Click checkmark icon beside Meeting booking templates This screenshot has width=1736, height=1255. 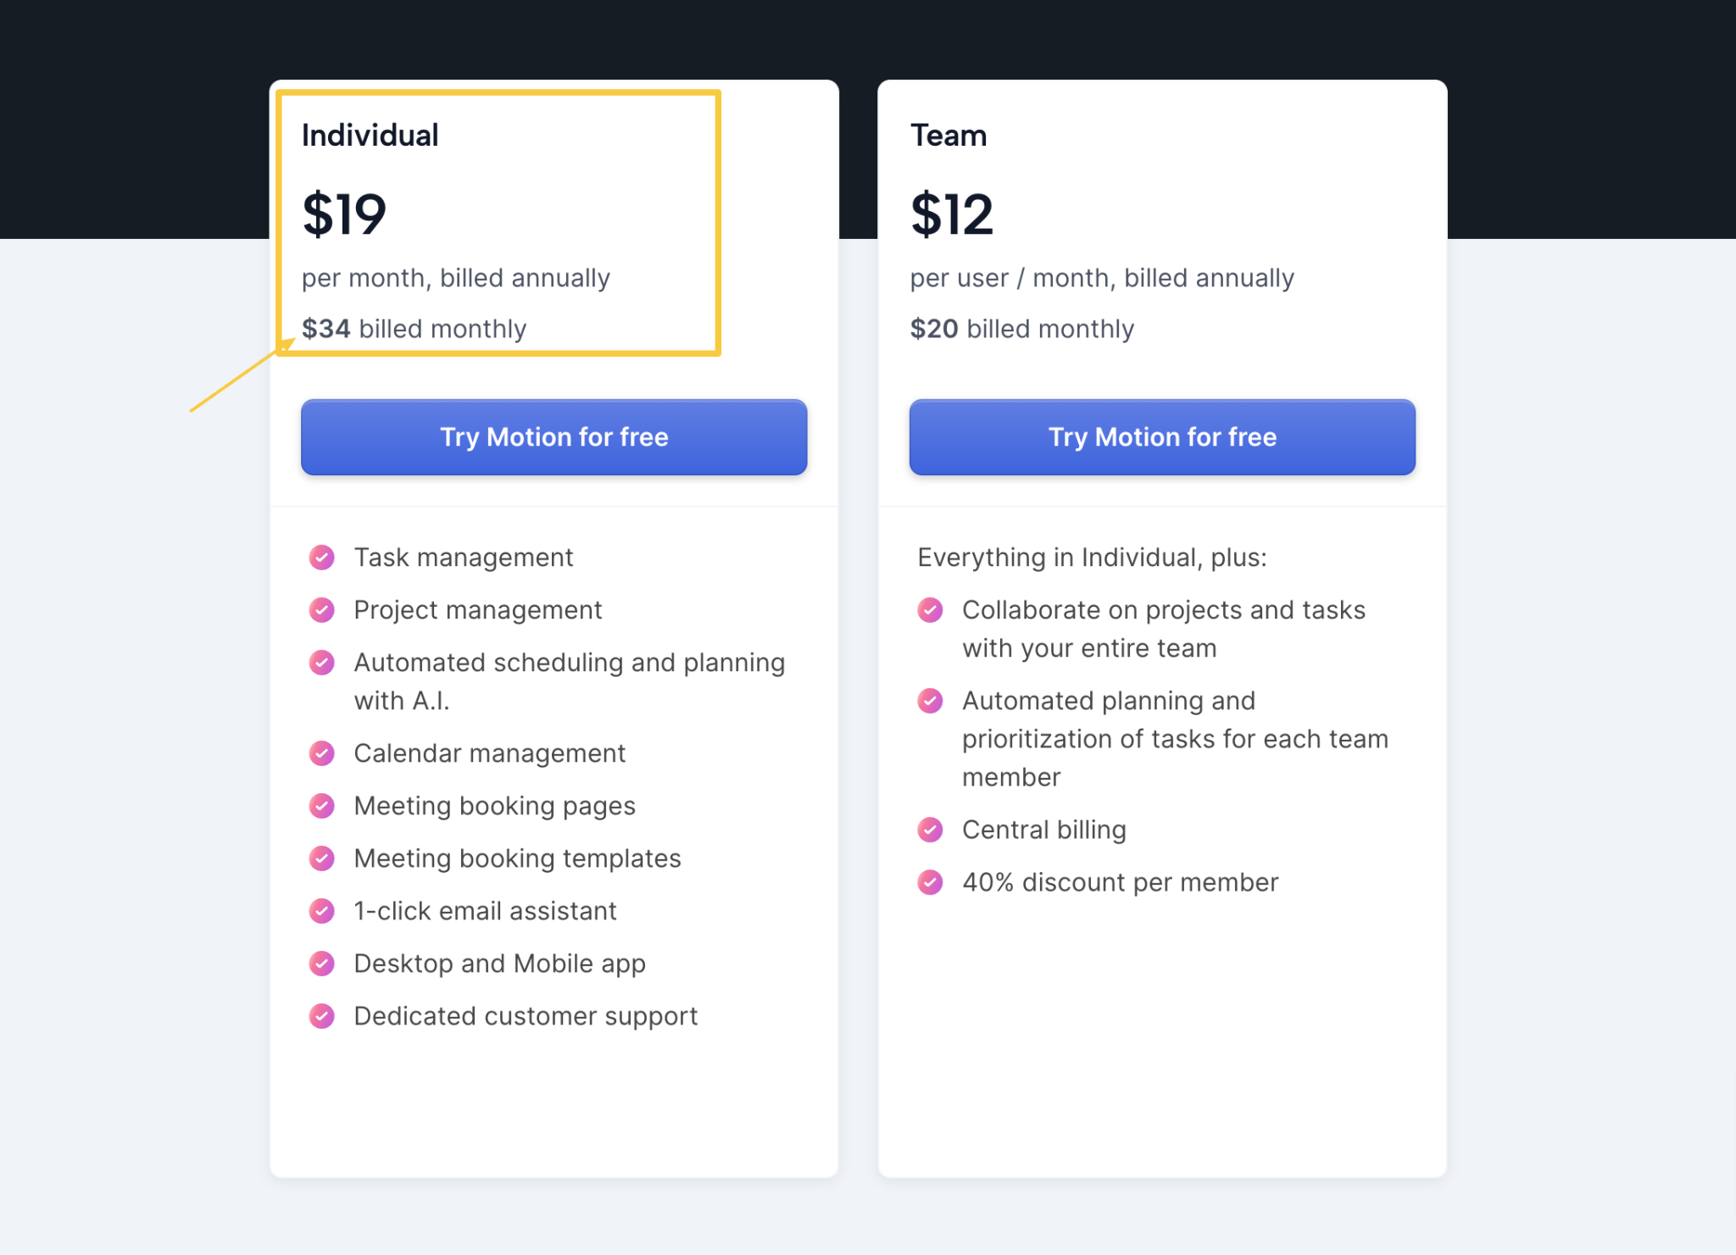pos(322,858)
